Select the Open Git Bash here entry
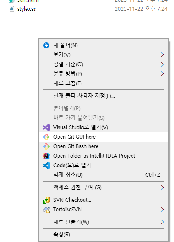Screen dimensions: 174x242 103,146
